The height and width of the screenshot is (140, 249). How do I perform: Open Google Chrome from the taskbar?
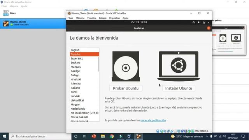[112, 136]
